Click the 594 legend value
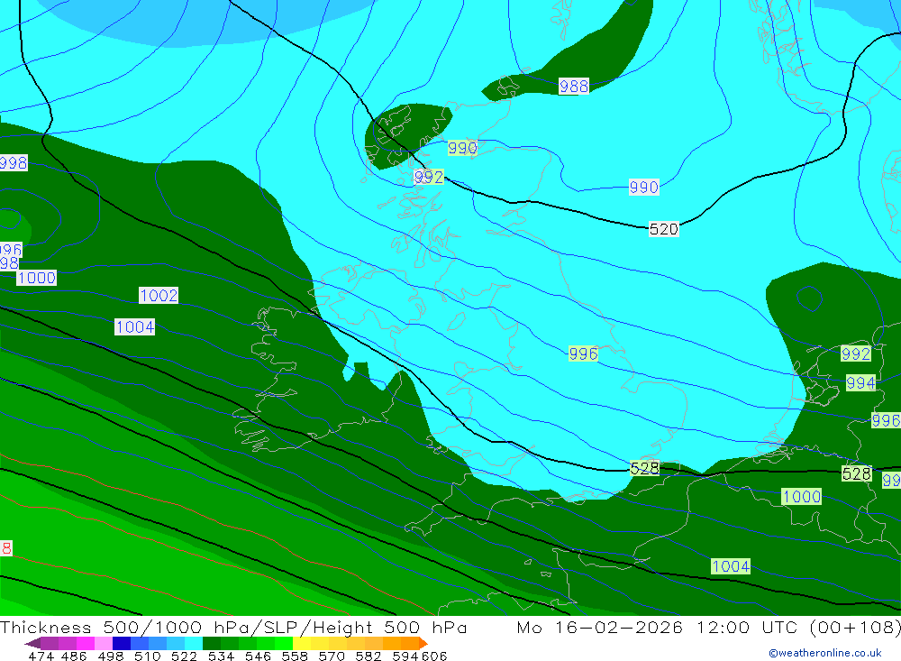901x661 pixels. click(x=405, y=656)
